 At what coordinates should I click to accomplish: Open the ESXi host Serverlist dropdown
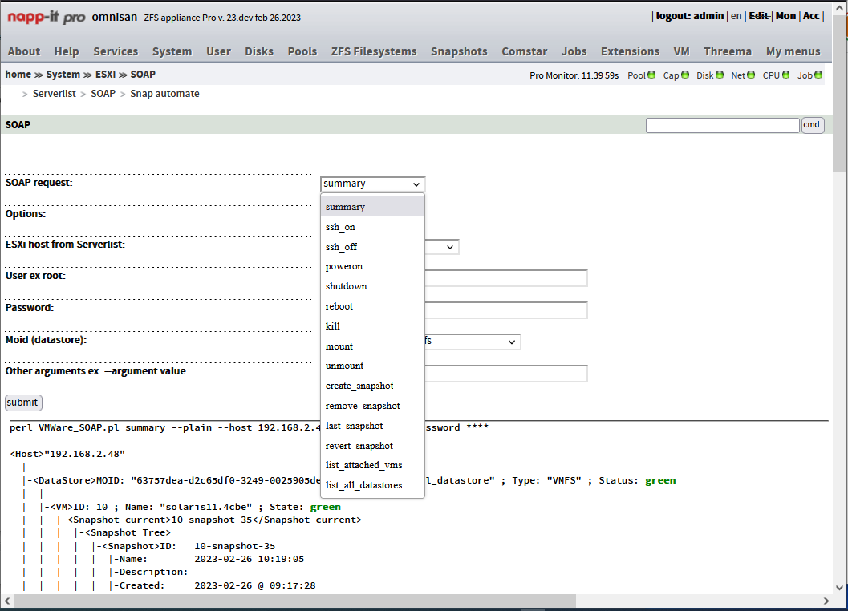pyautogui.click(x=442, y=247)
